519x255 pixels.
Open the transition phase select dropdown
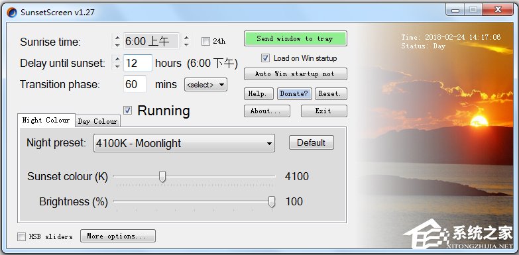(x=205, y=85)
